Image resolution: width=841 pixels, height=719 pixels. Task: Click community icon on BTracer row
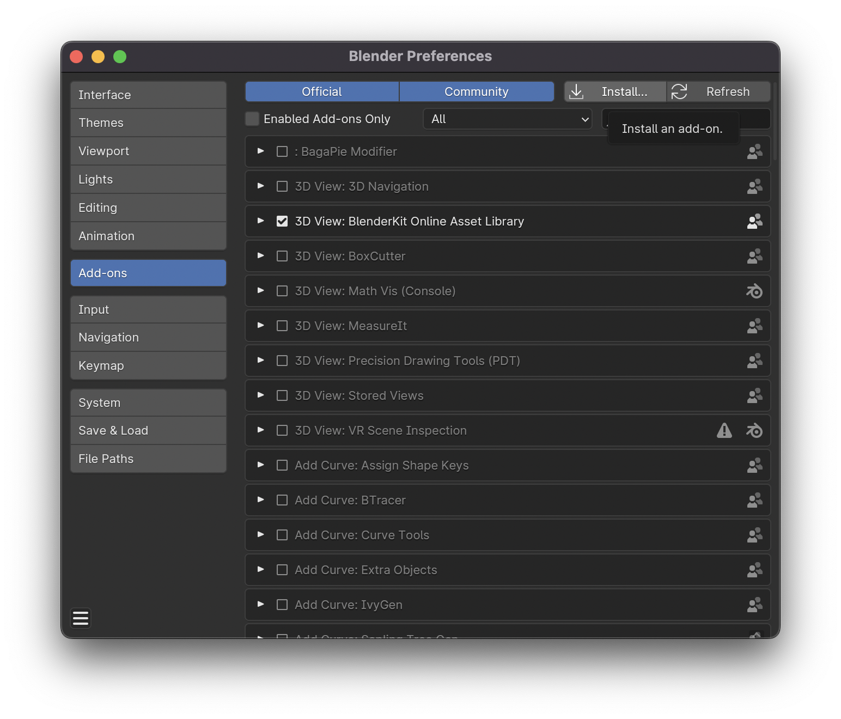click(754, 501)
